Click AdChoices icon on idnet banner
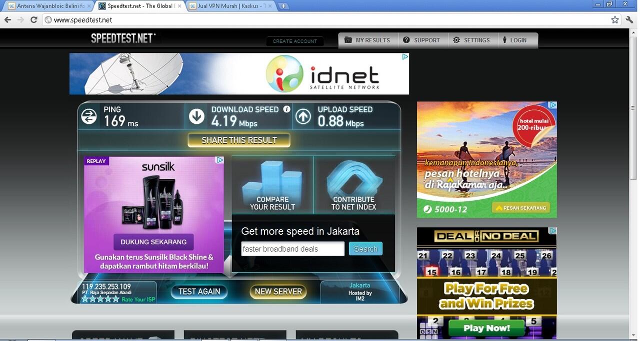 point(405,57)
